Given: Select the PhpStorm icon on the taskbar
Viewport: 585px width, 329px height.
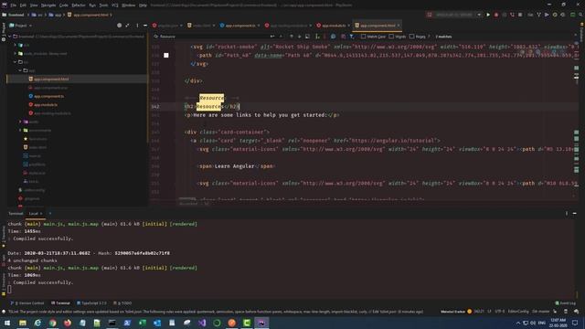Looking at the screenshot, I should (x=261, y=323).
